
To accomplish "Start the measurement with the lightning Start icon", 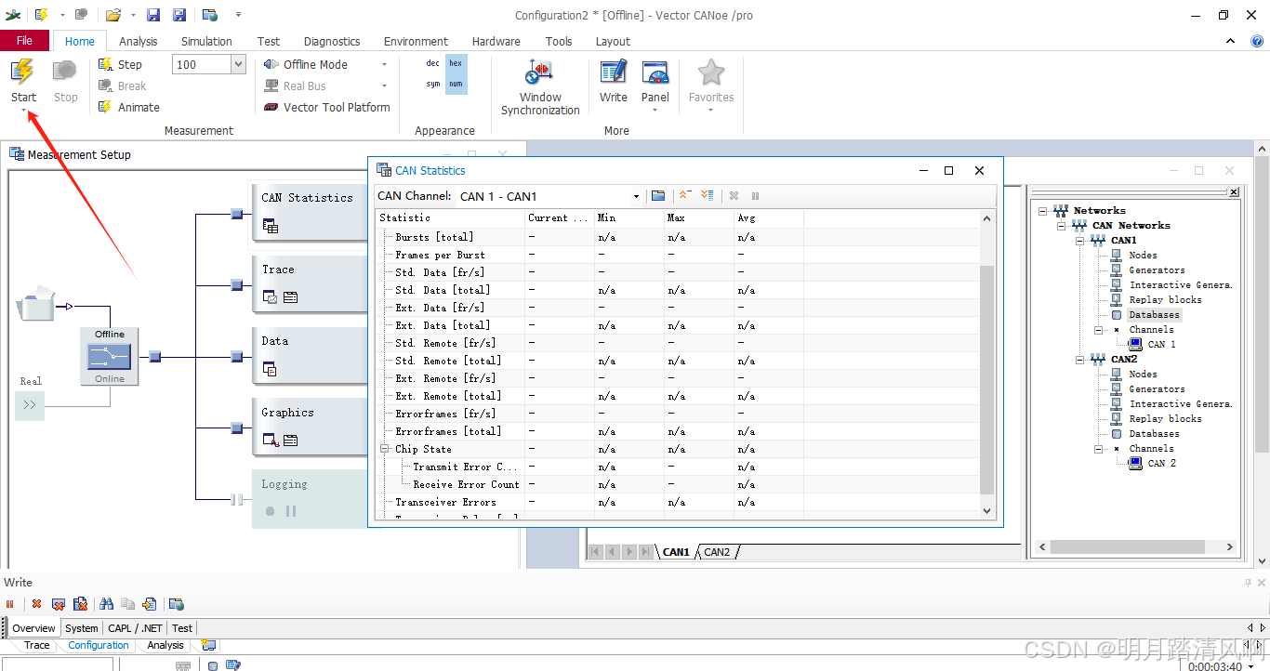I will (x=23, y=72).
